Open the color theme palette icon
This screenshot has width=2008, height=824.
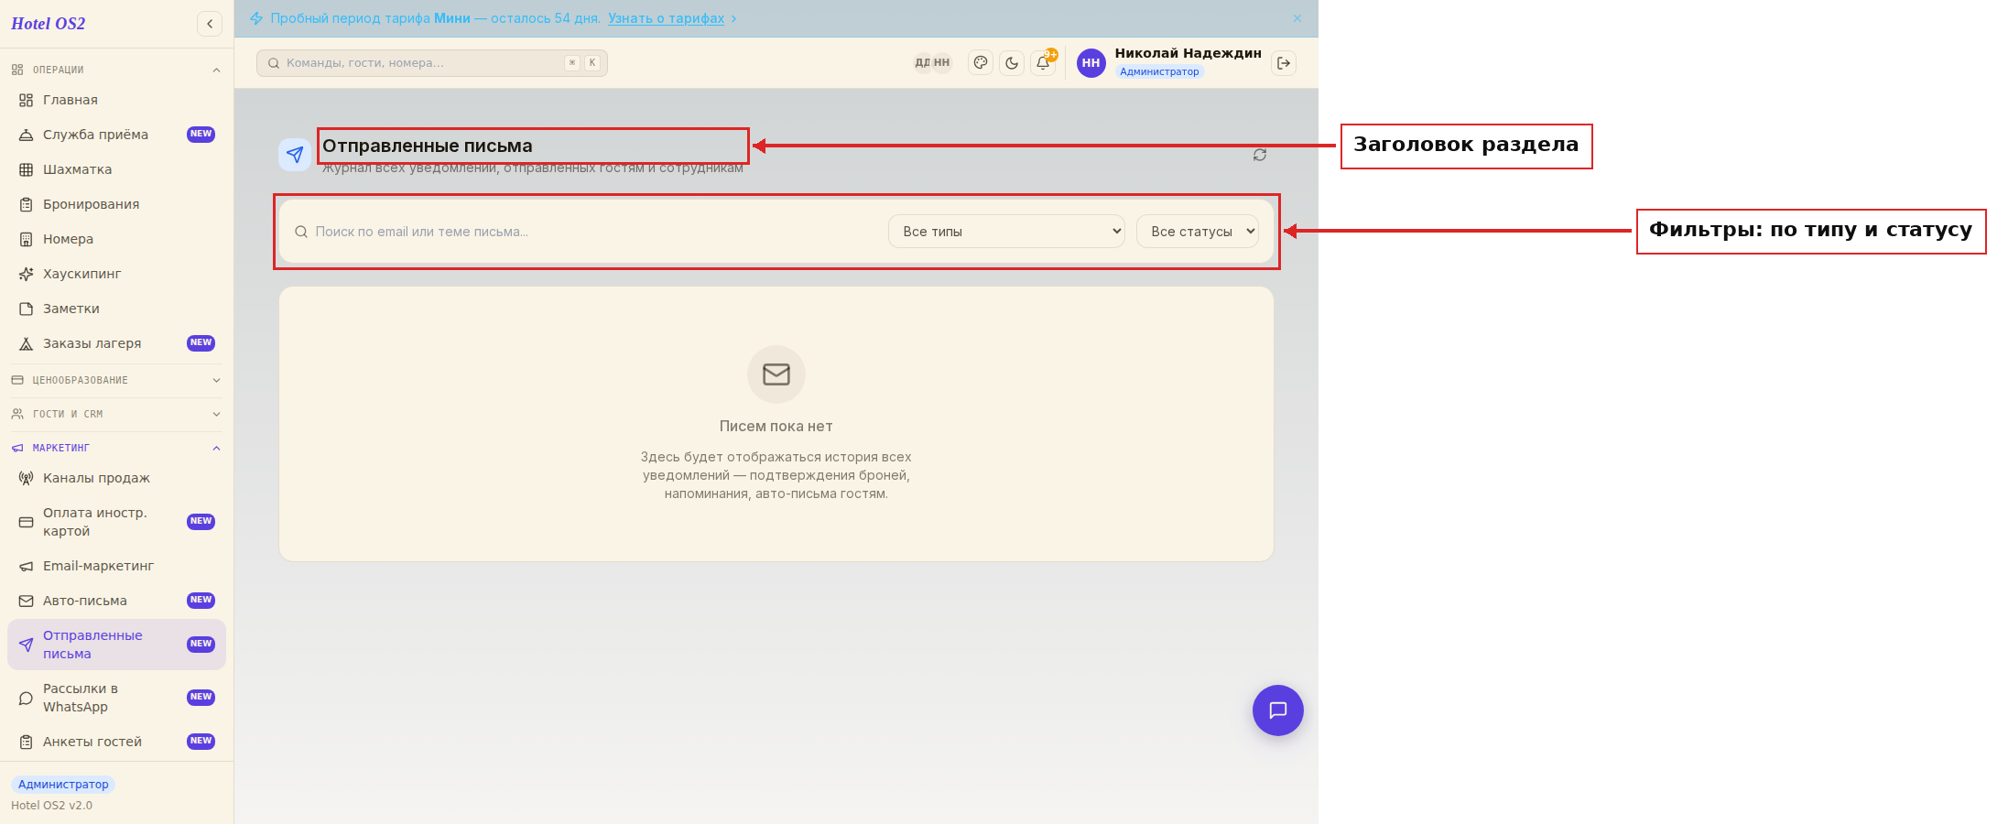[x=981, y=63]
